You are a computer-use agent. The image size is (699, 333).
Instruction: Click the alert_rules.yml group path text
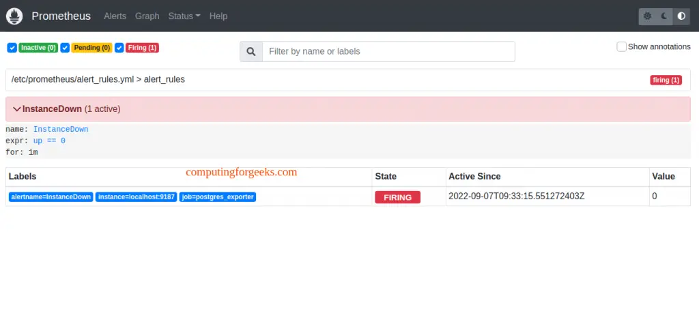(x=98, y=80)
